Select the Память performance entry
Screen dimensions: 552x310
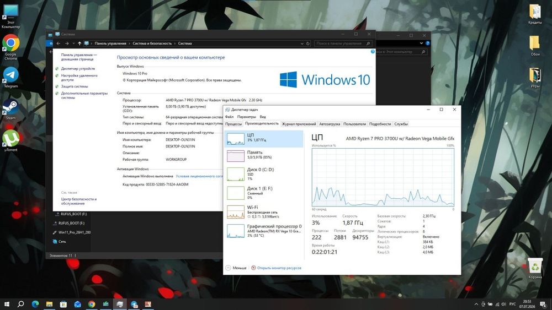click(x=264, y=155)
